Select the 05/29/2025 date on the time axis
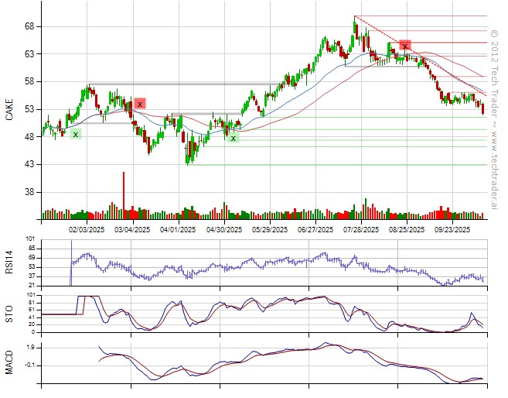508x398 pixels. 271,229
